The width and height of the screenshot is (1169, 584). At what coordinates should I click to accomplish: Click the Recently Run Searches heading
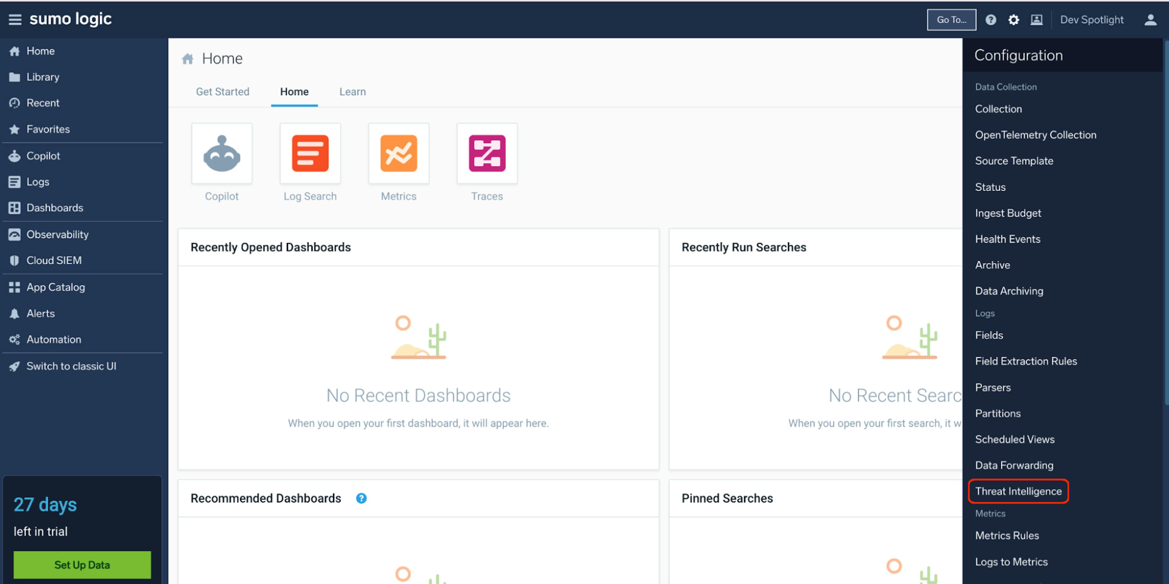pyautogui.click(x=744, y=247)
